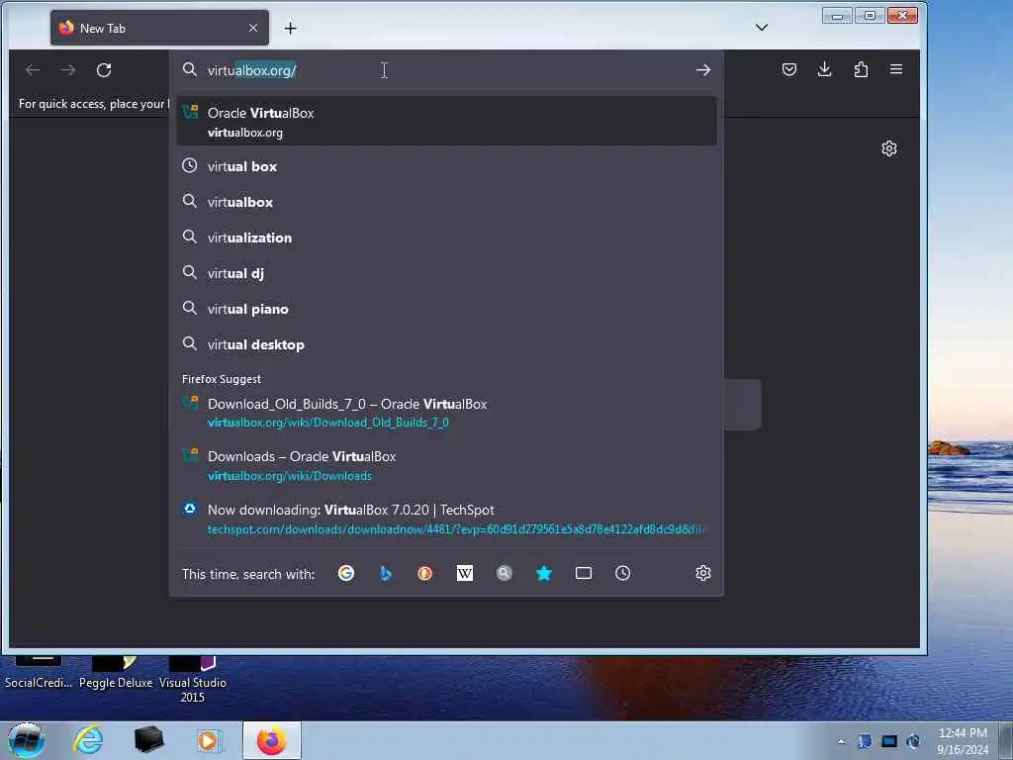Show hidden system tray icons

(841, 742)
